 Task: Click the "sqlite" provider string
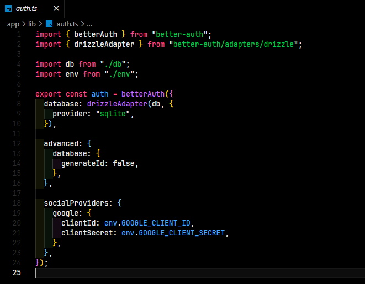tap(113, 114)
